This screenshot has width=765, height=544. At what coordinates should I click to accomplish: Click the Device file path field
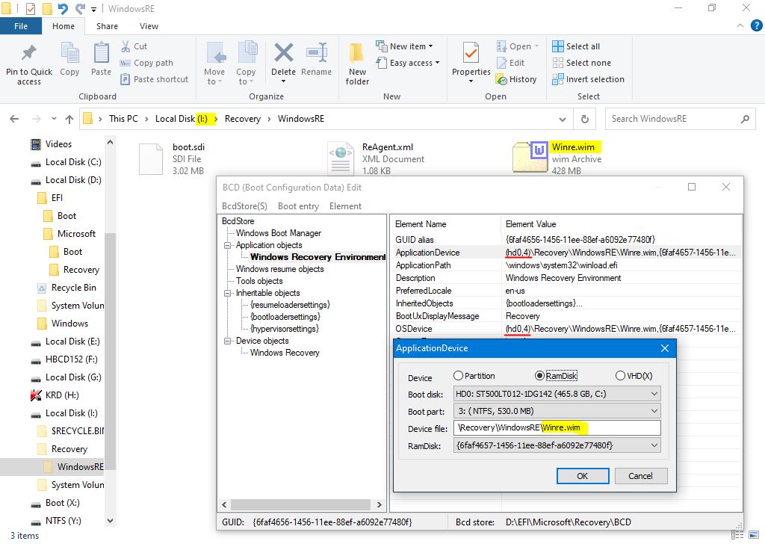point(557,428)
